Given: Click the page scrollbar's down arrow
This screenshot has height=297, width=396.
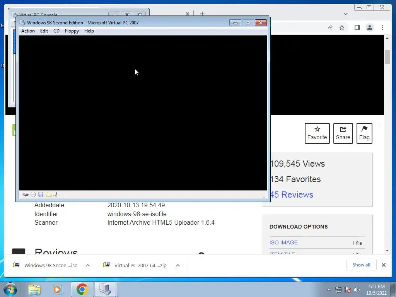Looking at the screenshot, I should coord(387,251).
